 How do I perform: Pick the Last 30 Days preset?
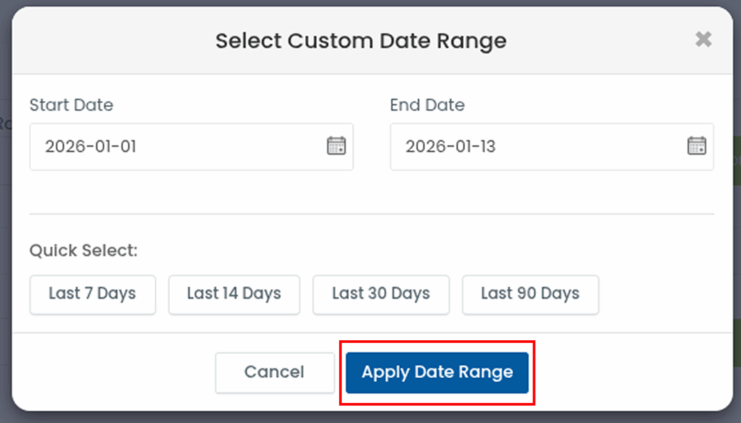coord(381,294)
